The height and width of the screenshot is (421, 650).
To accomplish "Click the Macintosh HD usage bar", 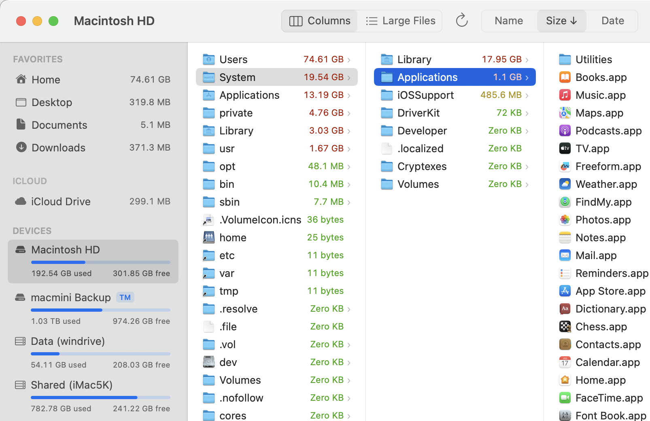I will (x=101, y=262).
